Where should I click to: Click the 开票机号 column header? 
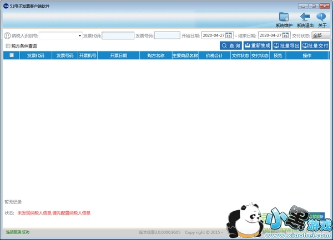[x=88, y=55]
